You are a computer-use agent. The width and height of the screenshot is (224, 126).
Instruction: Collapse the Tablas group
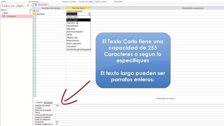point(30,13)
